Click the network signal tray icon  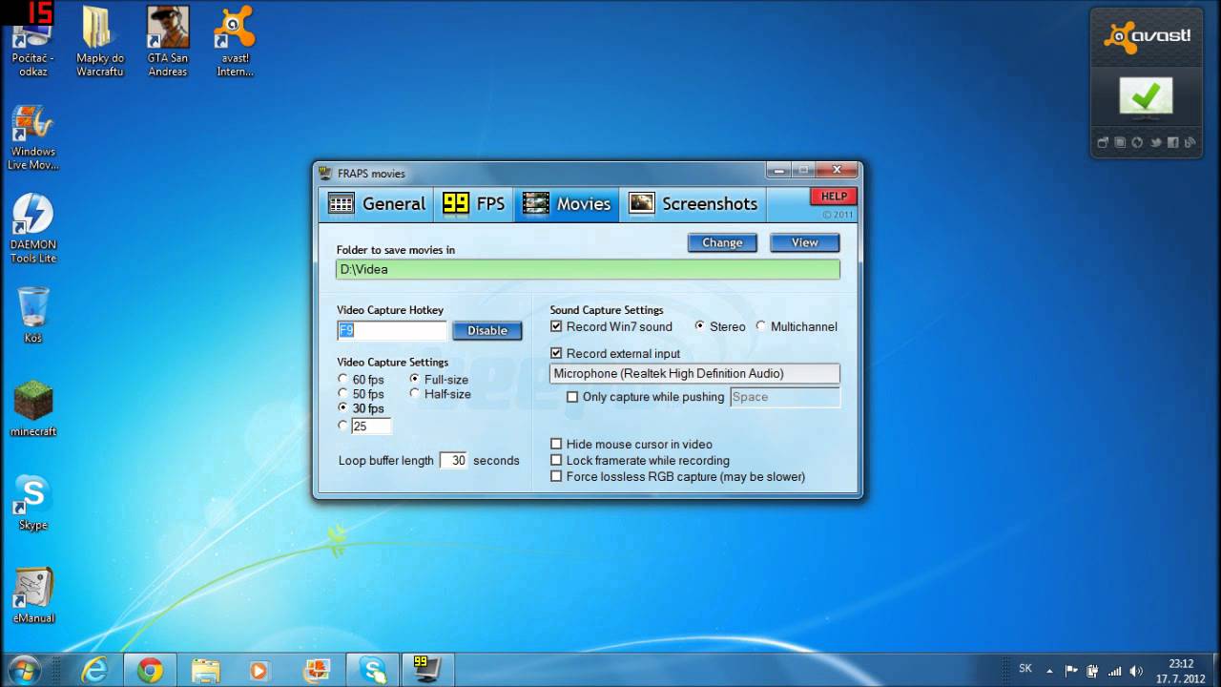click(x=1113, y=671)
